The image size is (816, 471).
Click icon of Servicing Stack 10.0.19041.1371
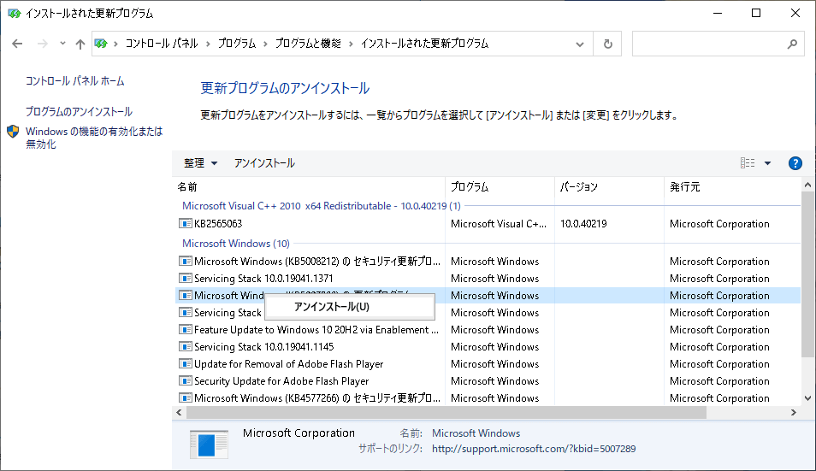tap(186, 278)
